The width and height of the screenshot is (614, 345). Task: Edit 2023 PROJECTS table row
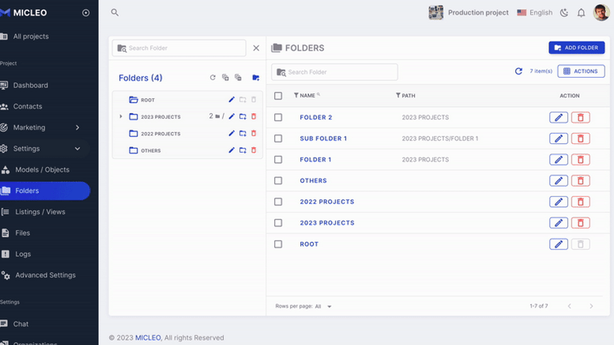[x=558, y=223]
